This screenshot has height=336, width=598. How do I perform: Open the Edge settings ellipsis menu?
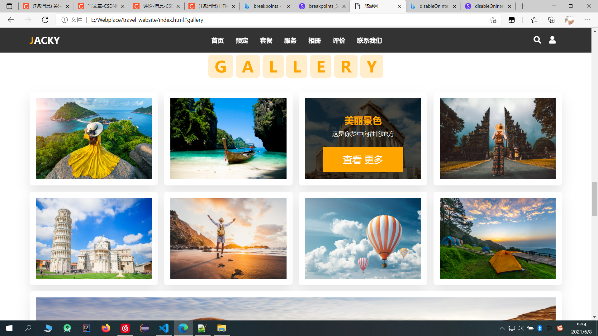587,20
